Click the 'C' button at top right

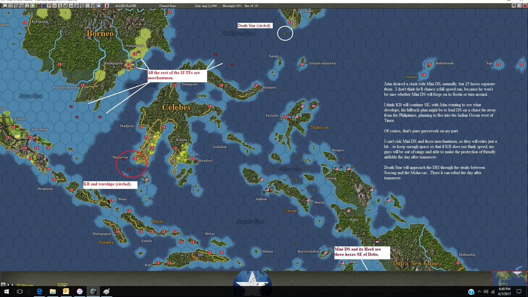point(519,5)
